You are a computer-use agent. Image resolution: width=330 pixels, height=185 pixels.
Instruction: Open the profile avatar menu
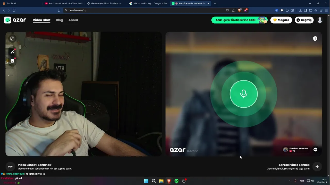pos(320,20)
